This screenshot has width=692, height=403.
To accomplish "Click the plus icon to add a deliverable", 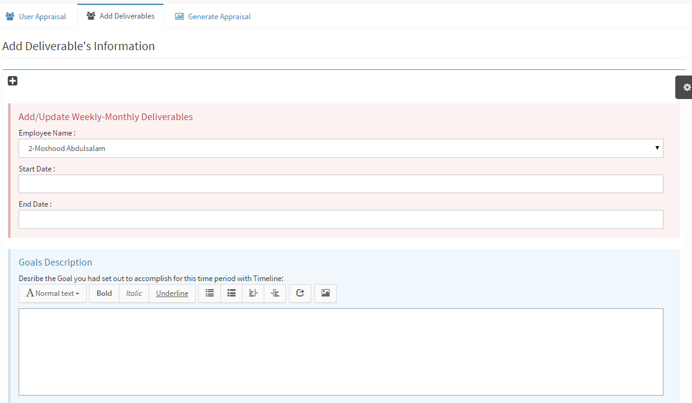I will click(x=12, y=81).
